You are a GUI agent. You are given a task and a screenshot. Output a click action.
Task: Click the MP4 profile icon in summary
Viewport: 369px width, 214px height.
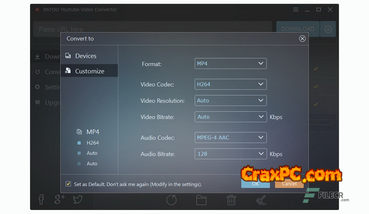79,132
